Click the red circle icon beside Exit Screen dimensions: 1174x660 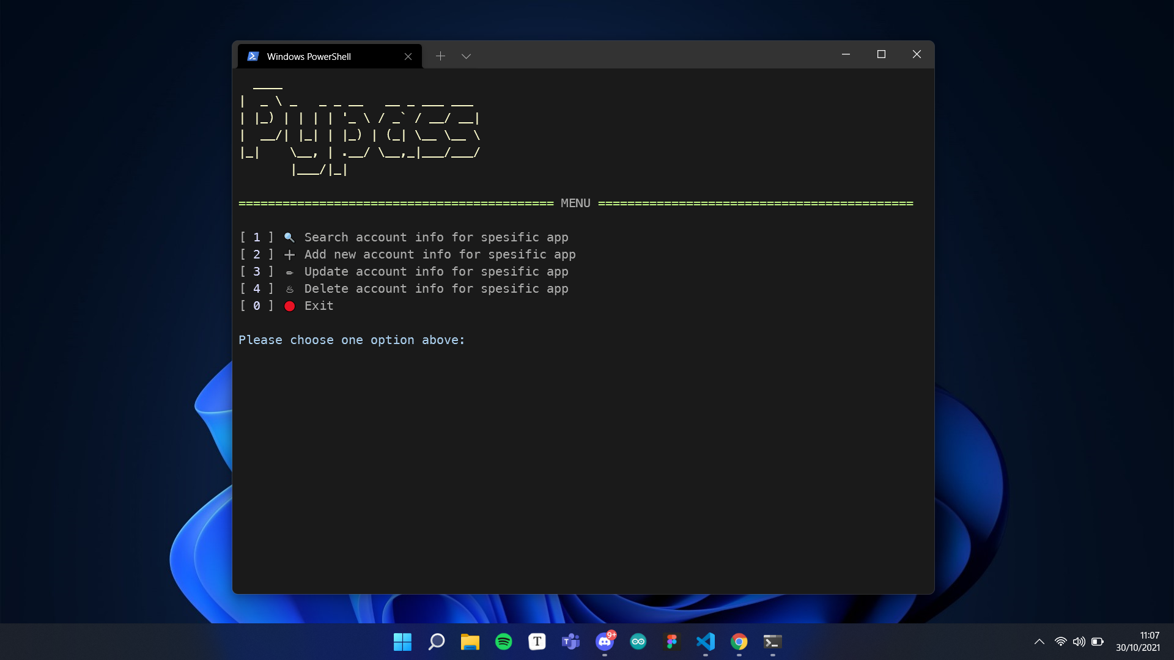289,306
